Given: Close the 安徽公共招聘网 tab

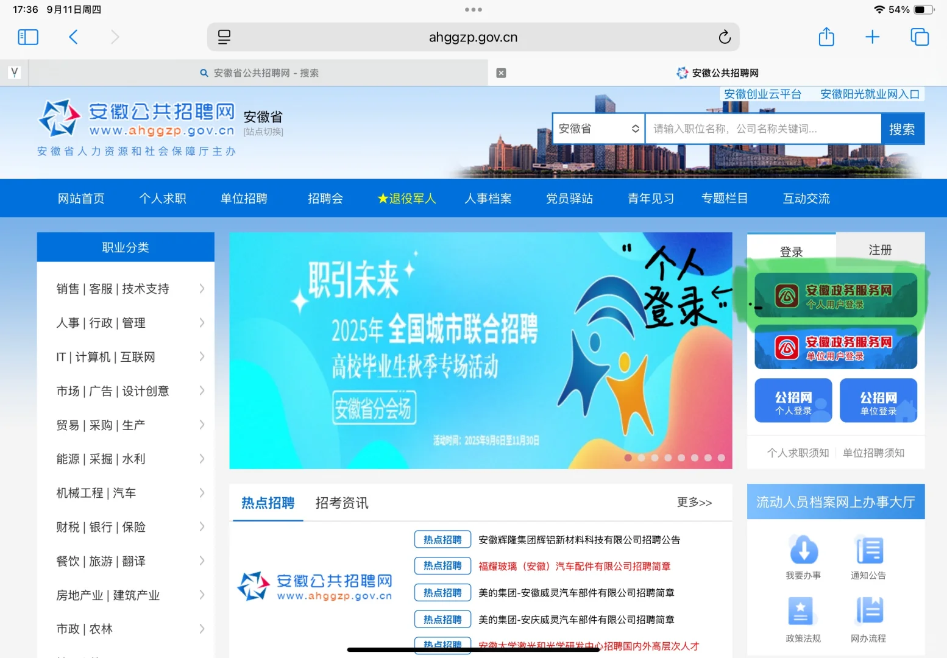Looking at the screenshot, I should point(501,73).
